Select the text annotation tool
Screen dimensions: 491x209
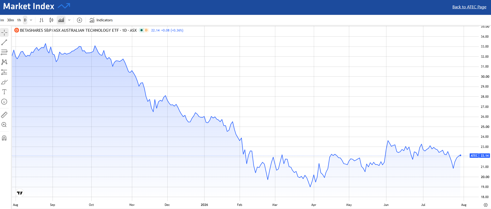(x=4, y=92)
